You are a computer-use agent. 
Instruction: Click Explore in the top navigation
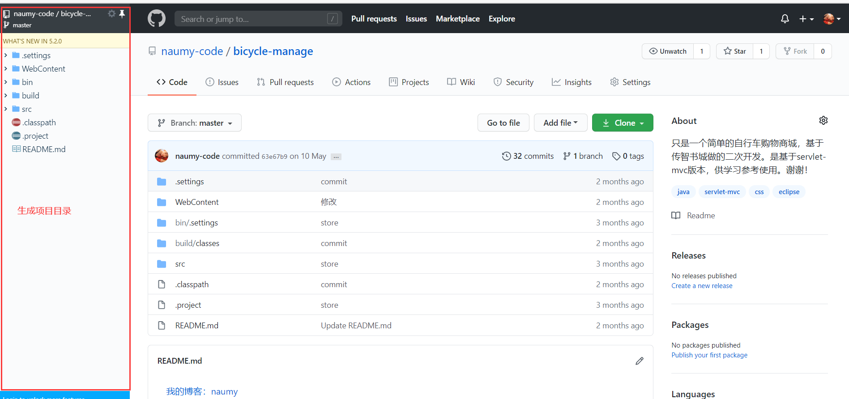tap(502, 19)
